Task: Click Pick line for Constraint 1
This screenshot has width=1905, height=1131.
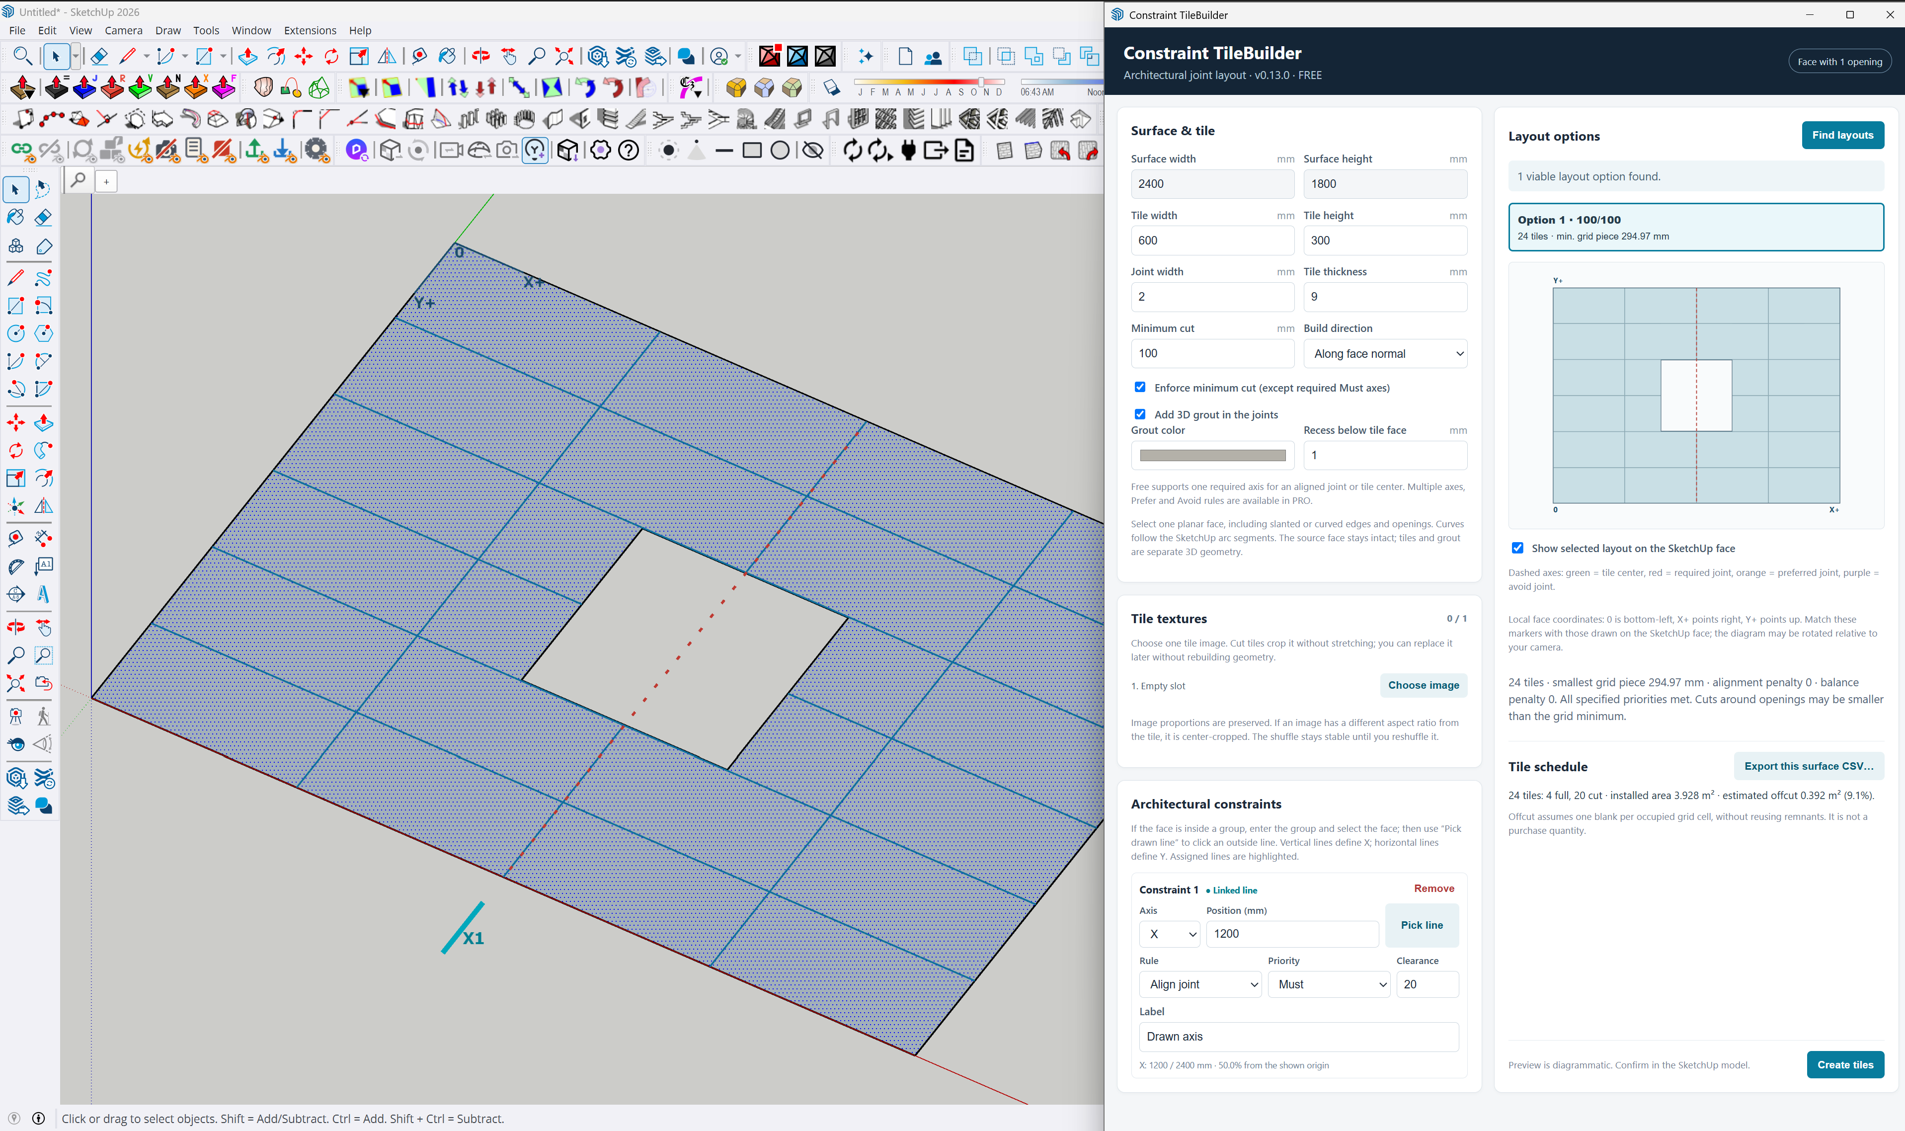Action: (x=1421, y=924)
